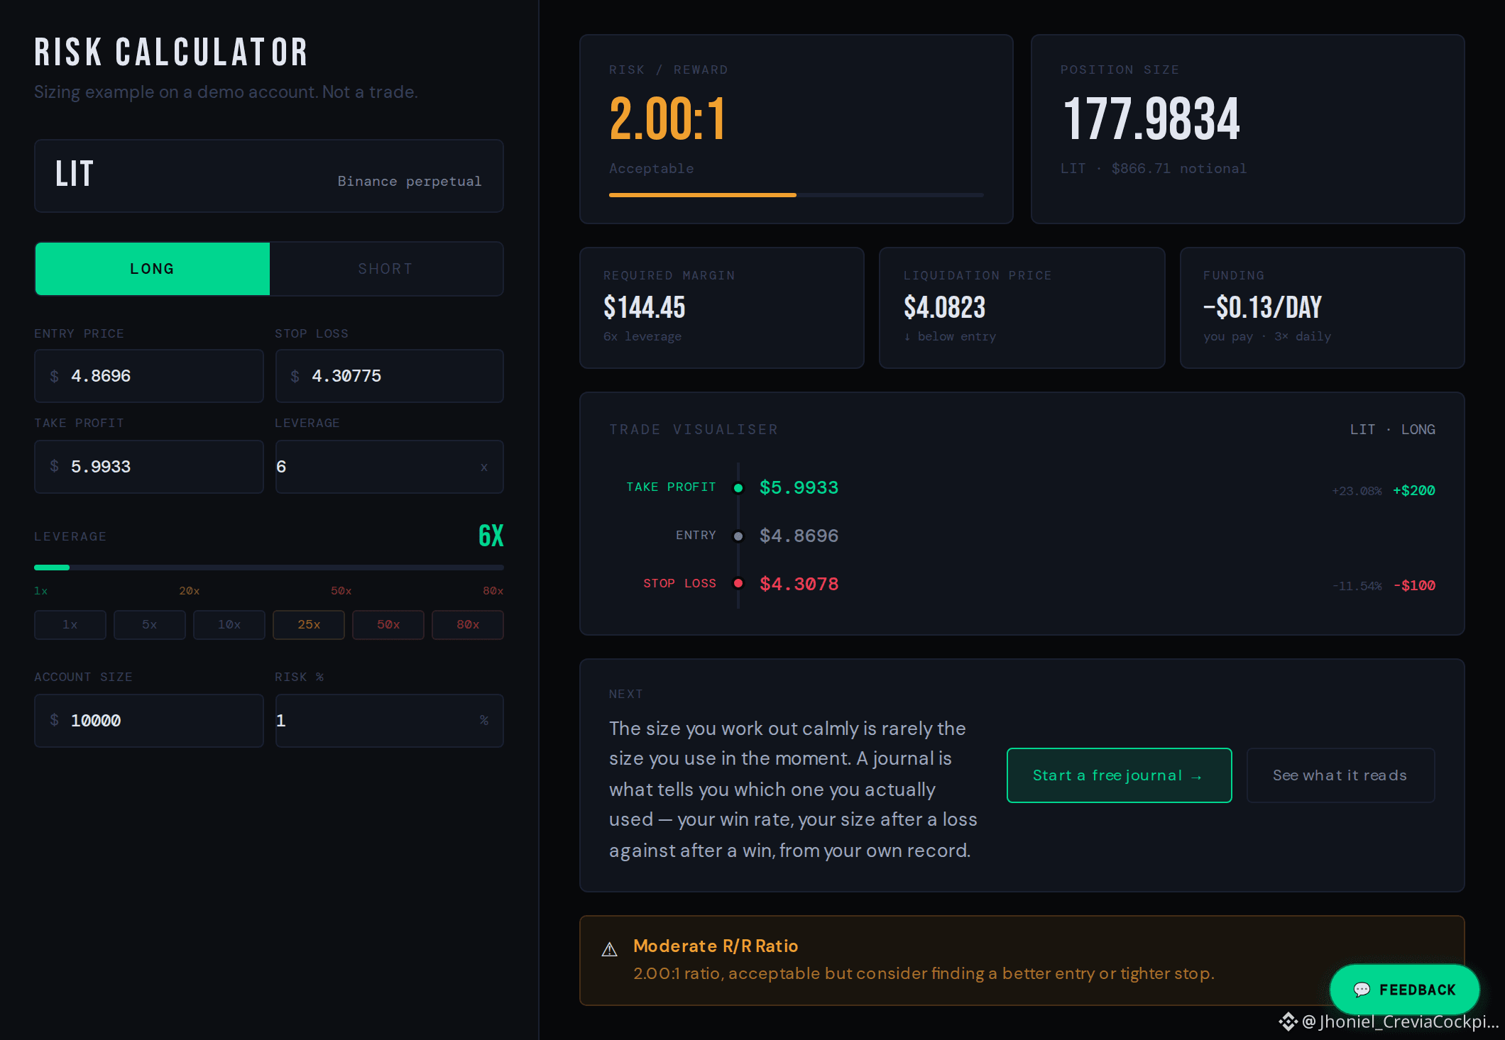Select the 25x leverage preset
This screenshot has width=1505, height=1040.
click(309, 625)
